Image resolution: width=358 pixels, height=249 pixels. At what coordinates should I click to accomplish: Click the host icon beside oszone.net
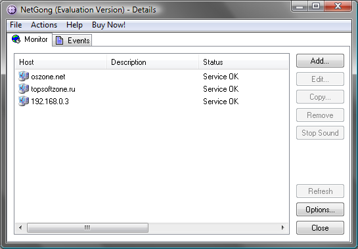[24, 76]
